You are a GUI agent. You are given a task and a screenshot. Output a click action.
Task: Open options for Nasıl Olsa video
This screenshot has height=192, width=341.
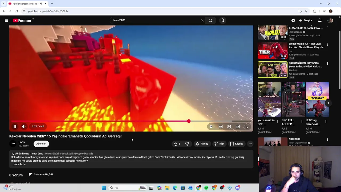[328, 139]
